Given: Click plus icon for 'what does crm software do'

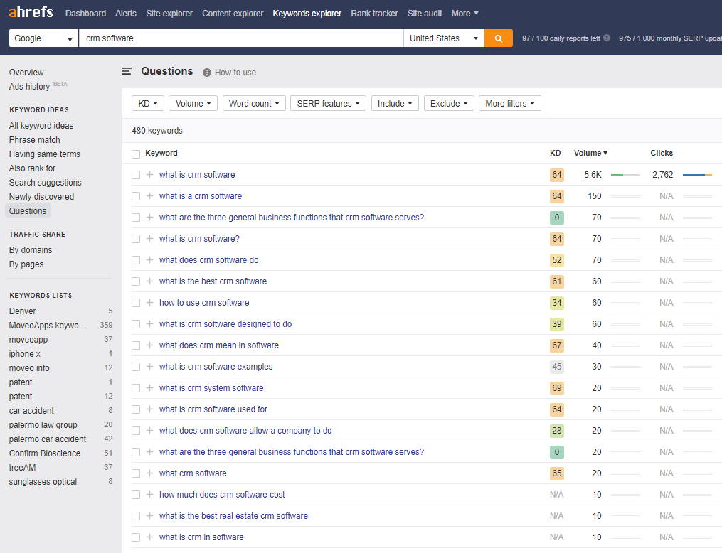Looking at the screenshot, I should (x=149, y=260).
